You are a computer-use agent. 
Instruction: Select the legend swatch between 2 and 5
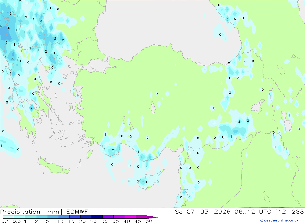[x=41, y=217]
